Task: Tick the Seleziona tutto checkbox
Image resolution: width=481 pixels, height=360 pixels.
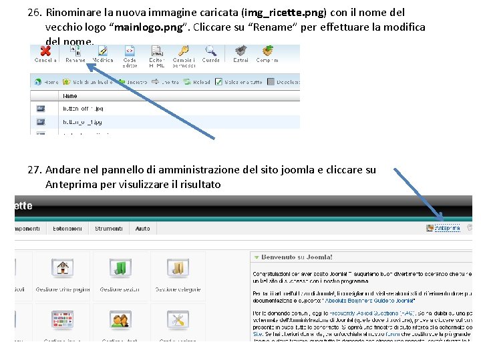Action: [218, 82]
